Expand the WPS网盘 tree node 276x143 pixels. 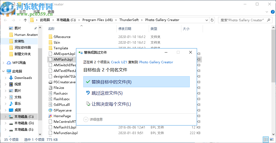coord(4,63)
